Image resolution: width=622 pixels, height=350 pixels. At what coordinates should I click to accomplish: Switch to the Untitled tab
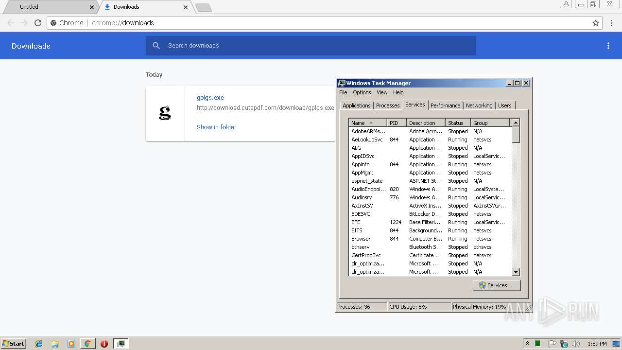click(49, 7)
